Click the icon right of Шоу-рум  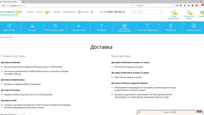[x=92, y=12]
